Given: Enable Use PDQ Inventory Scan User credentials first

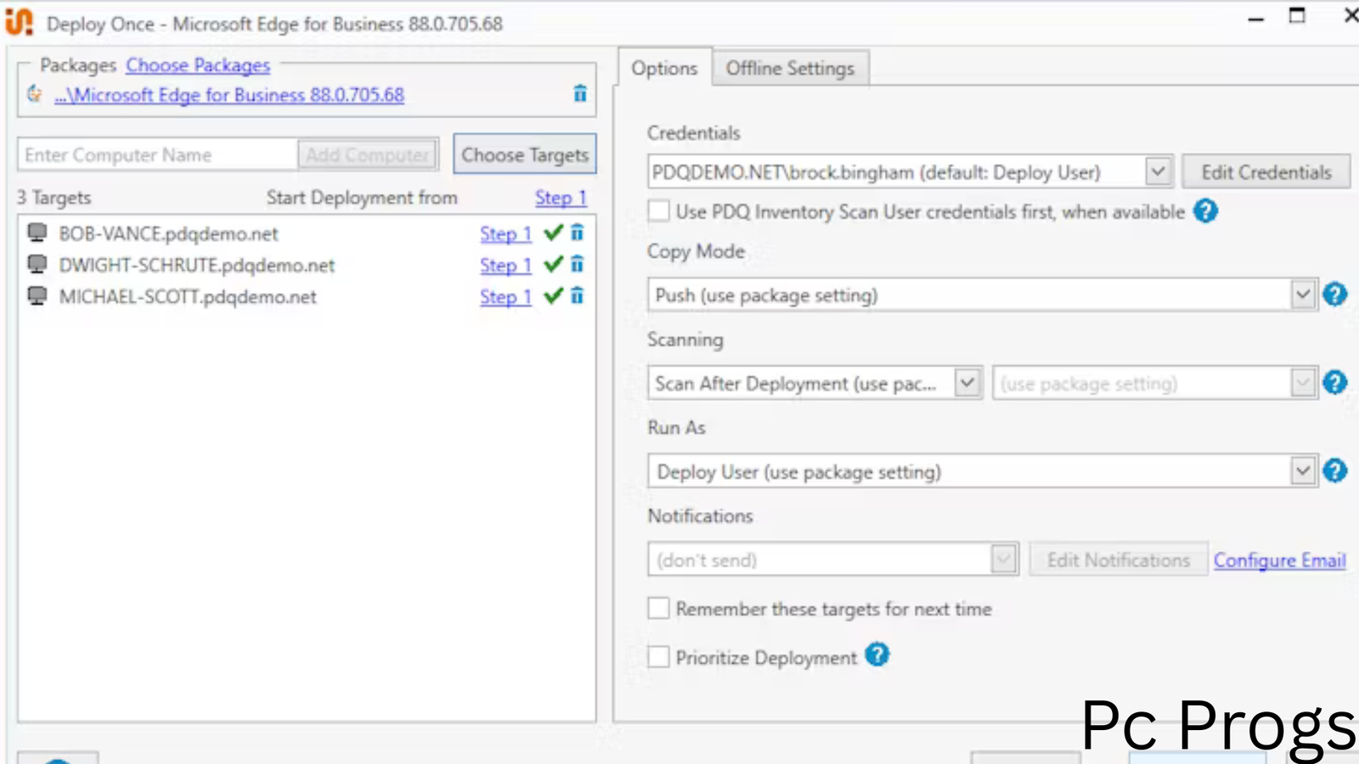Looking at the screenshot, I should coord(658,211).
